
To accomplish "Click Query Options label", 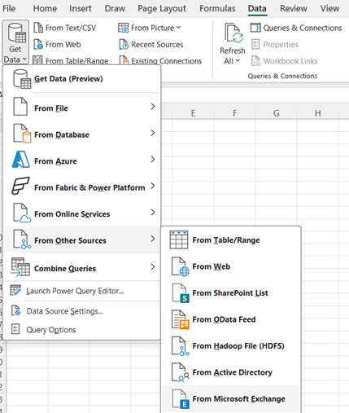I will coord(51,330).
